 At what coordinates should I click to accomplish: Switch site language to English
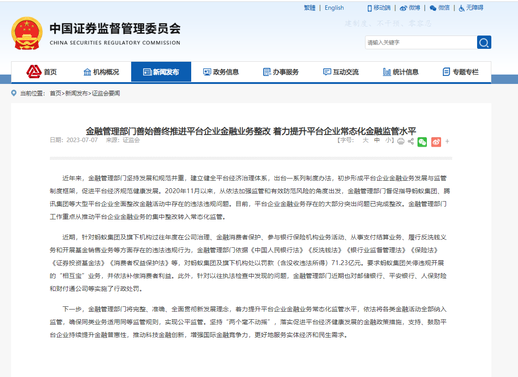[x=334, y=8]
